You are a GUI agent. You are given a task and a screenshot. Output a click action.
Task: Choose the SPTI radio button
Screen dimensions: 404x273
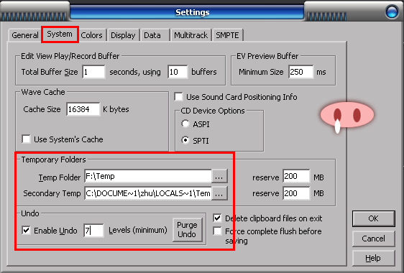tap(185, 140)
